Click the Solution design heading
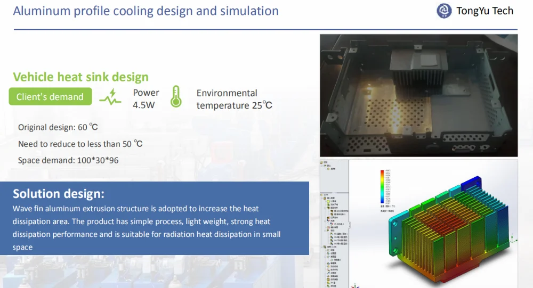Screen dimensions: 533x288 click(59, 193)
